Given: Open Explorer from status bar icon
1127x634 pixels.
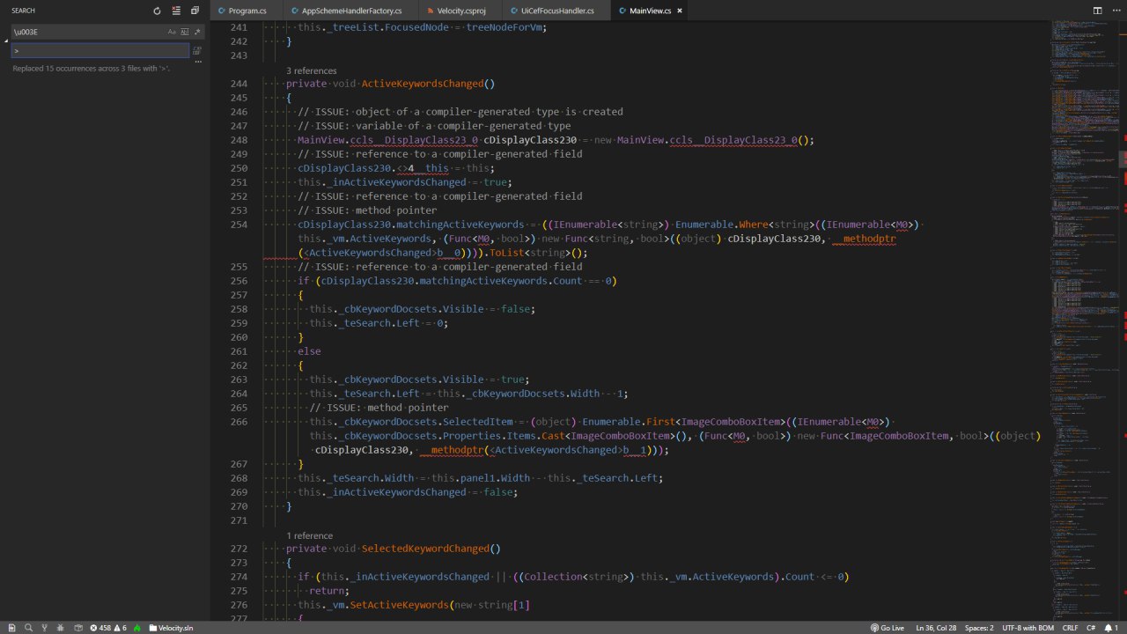Looking at the screenshot, I should tap(11, 628).
